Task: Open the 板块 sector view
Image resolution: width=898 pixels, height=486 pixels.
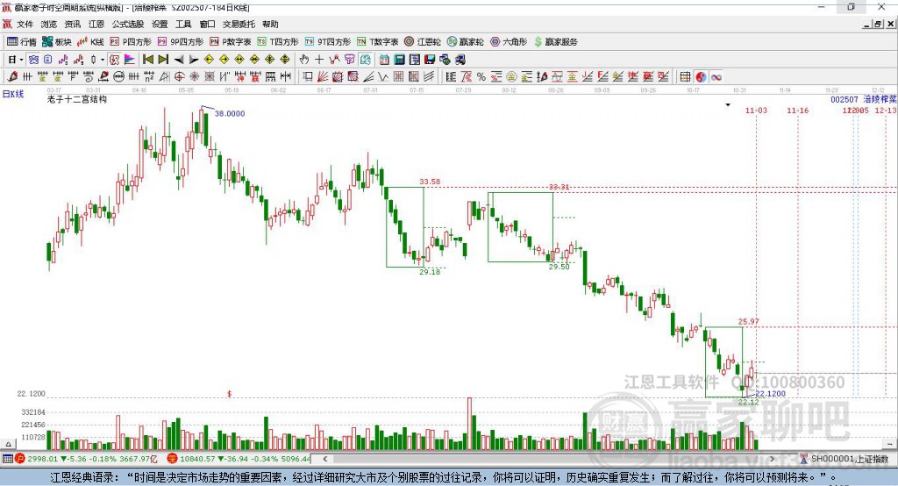Action: tap(57, 42)
